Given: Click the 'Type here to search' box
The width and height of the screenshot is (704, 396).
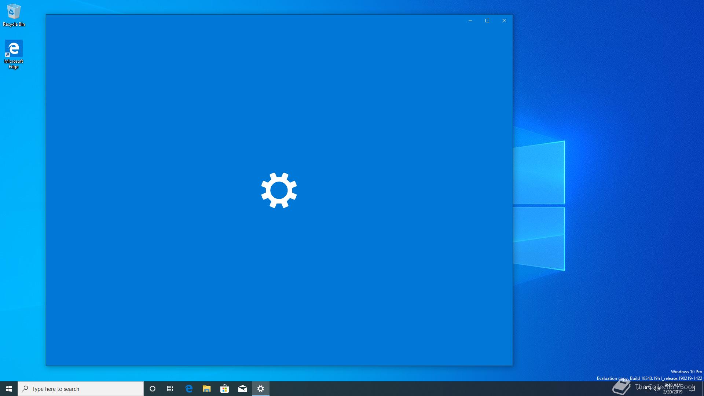Looking at the screenshot, I should pos(81,389).
